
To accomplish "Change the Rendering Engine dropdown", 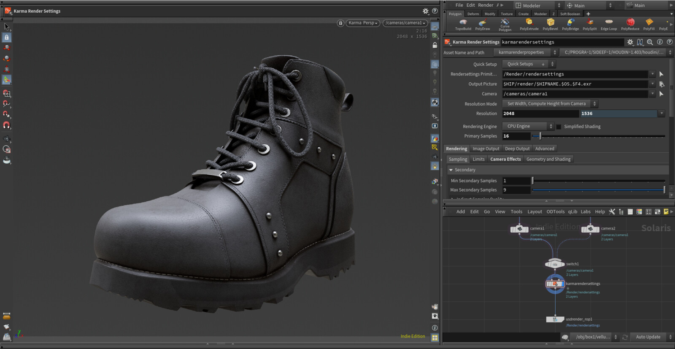I will pyautogui.click(x=528, y=126).
